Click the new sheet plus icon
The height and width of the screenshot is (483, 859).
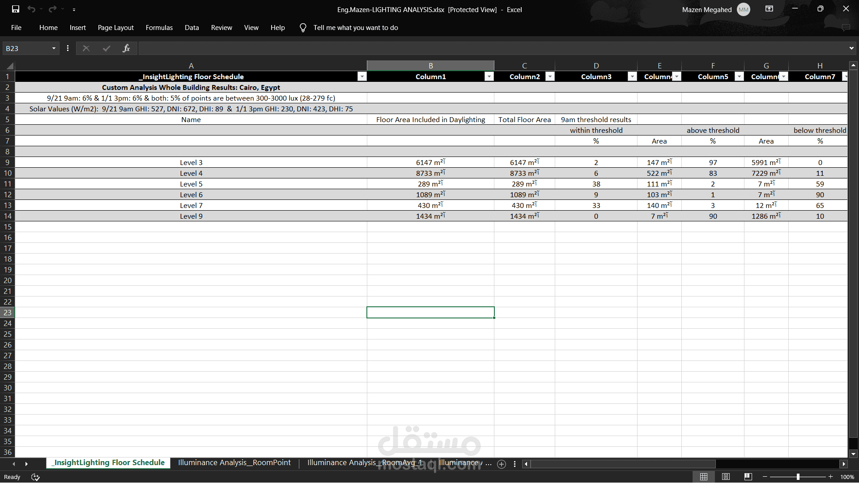point(502,464)
